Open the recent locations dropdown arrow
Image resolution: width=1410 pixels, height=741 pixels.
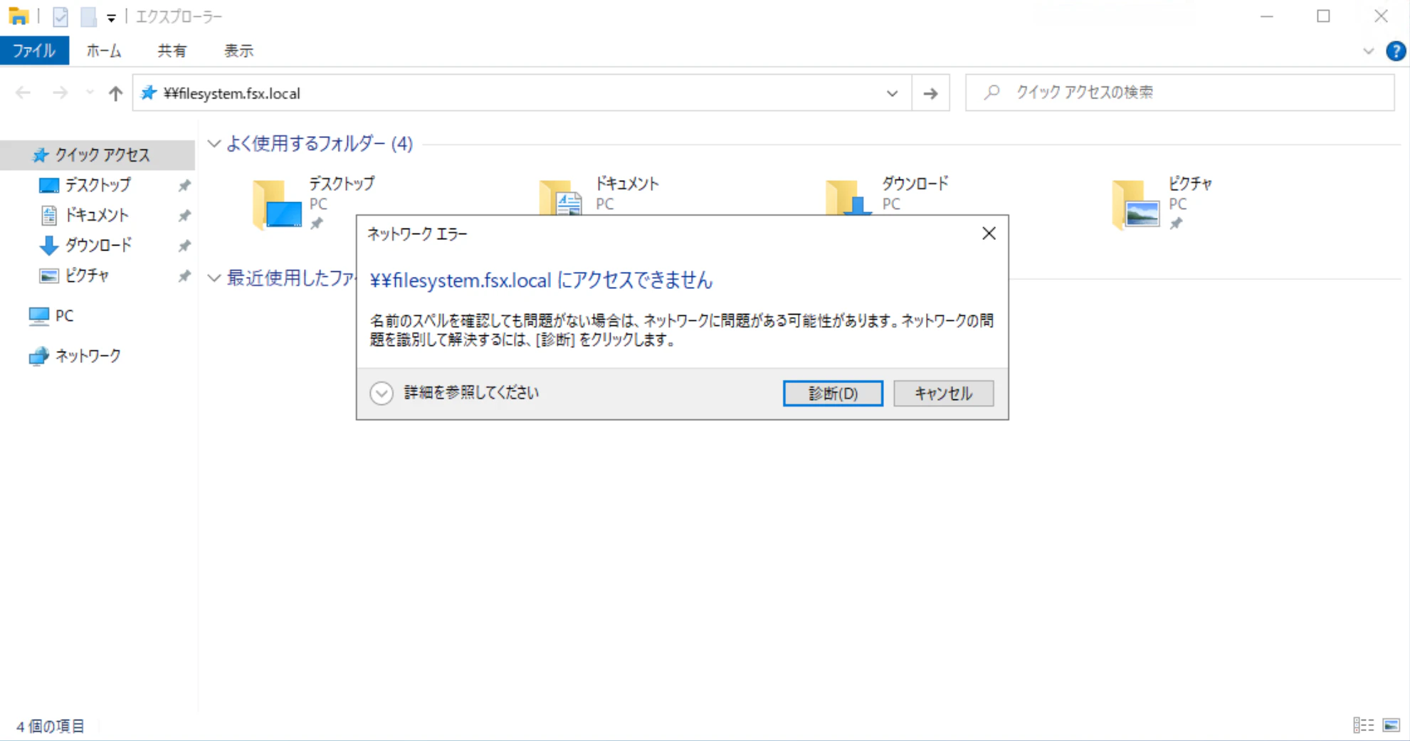click(x=90, y=93)
